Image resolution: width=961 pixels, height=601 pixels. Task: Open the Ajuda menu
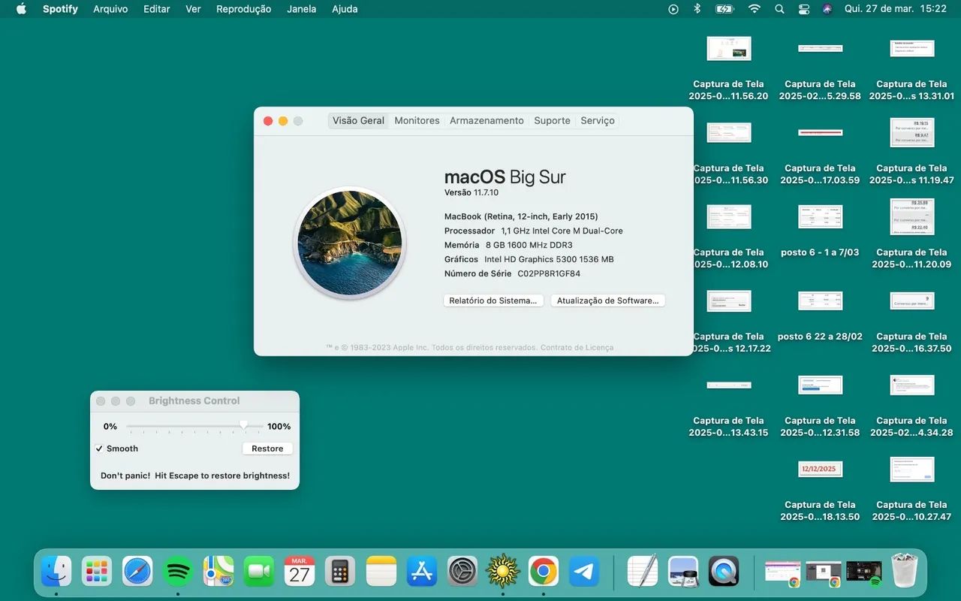[345, 9]
